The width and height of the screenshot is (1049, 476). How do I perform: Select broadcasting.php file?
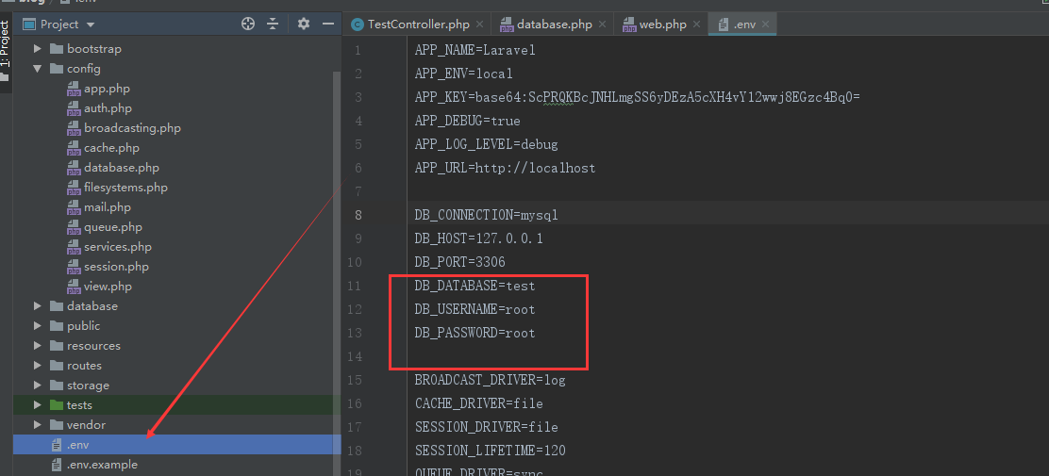132,127
